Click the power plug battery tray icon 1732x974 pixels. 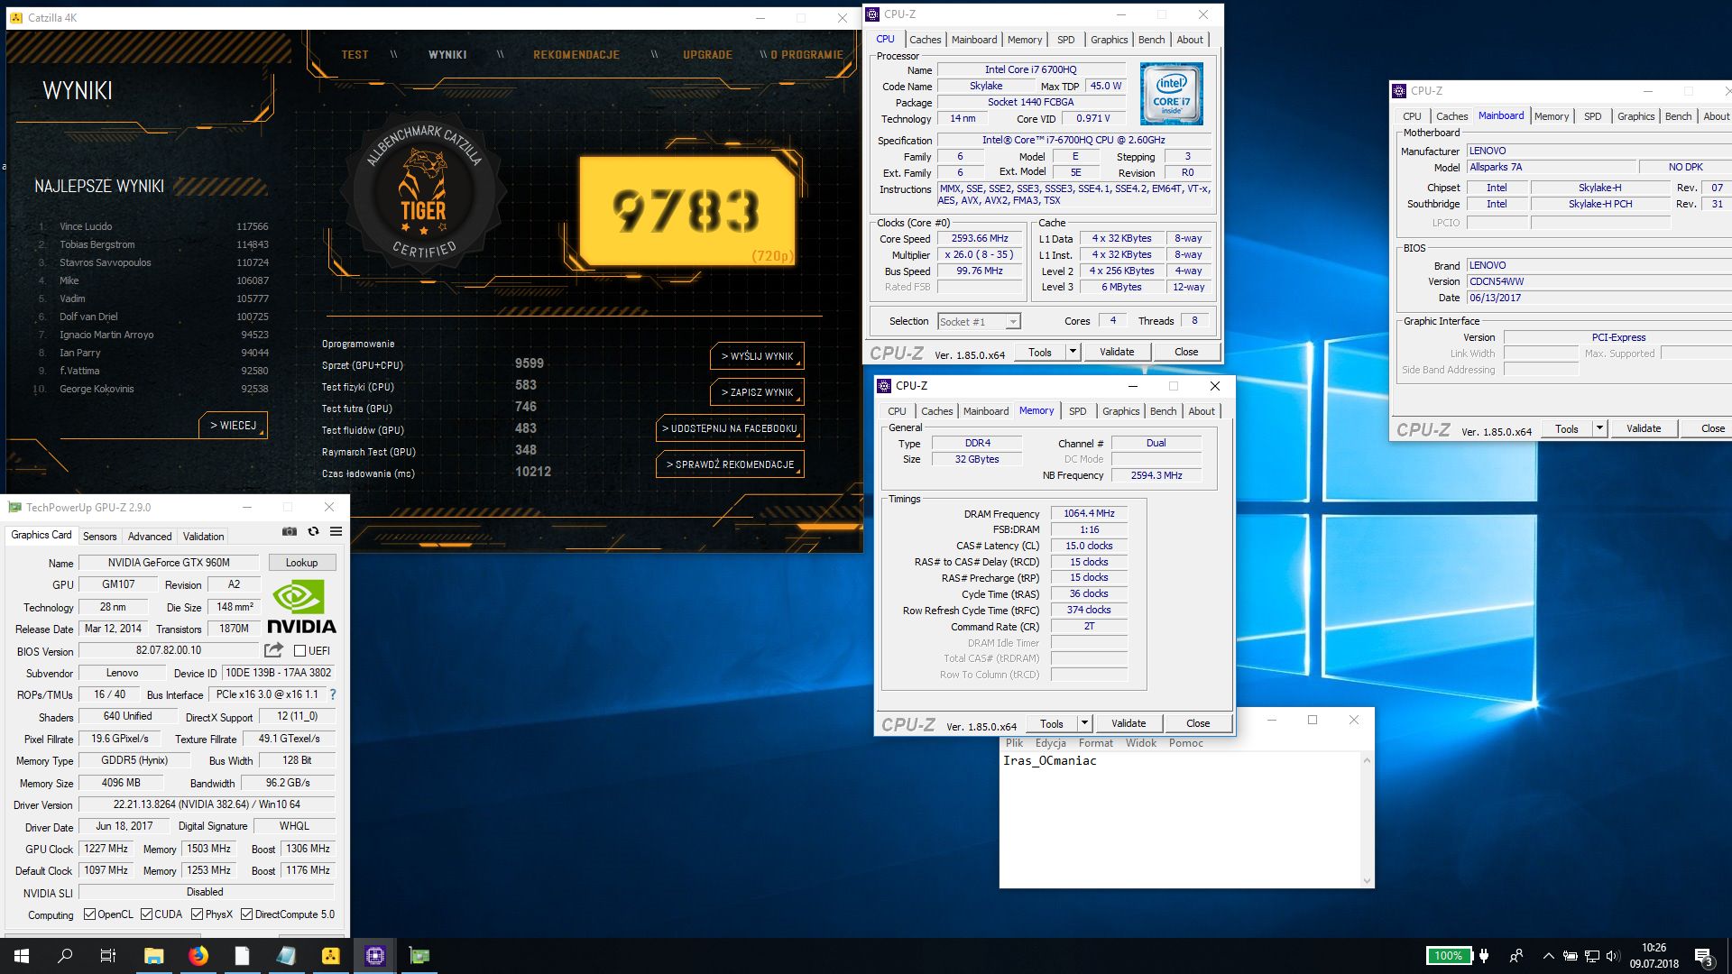(1571, 956)
